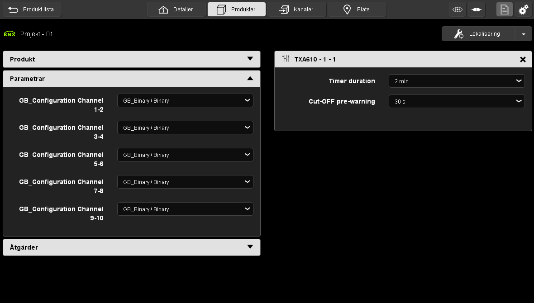Click the KNX logo icon
The height and width of the screenshot is (303, 534).
coord(10,34)
